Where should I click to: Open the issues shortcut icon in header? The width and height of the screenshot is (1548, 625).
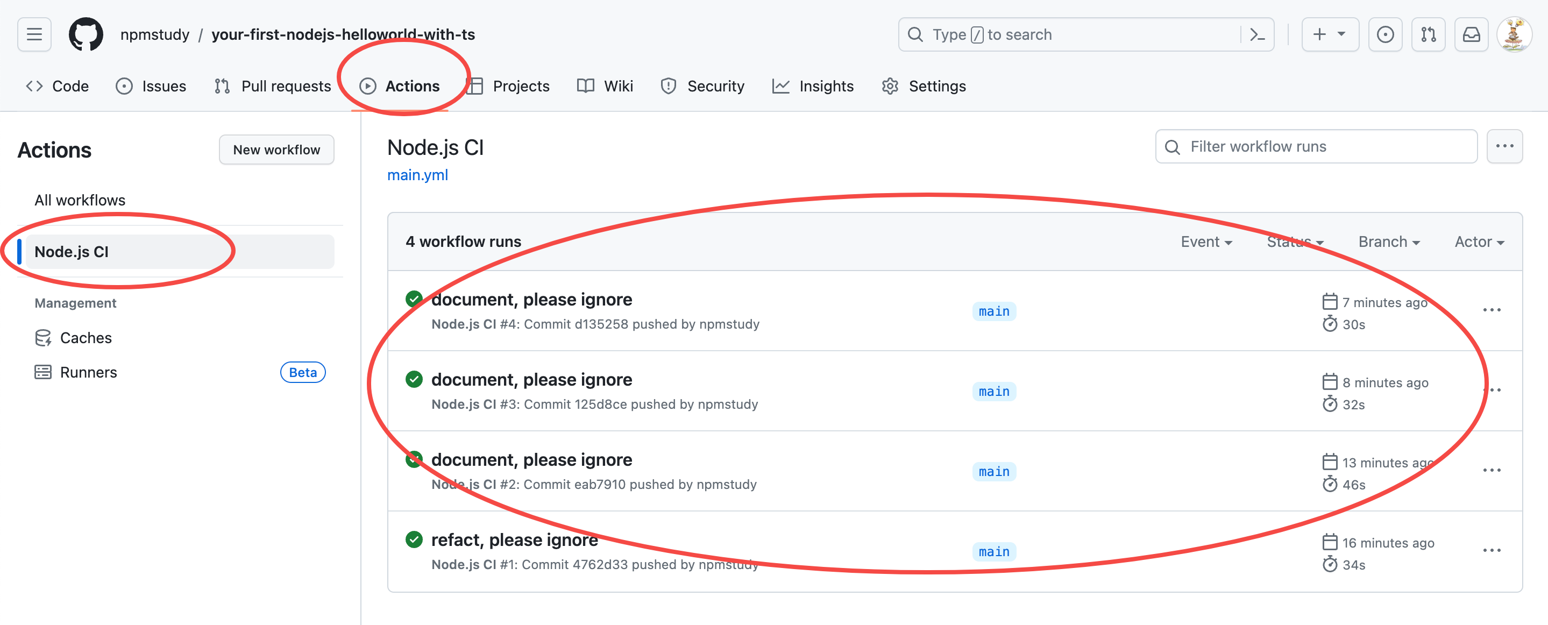tap(1385, 34)
